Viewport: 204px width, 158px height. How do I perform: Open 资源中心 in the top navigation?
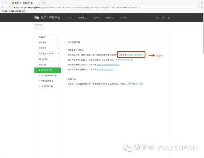click(x=82, y=18)
